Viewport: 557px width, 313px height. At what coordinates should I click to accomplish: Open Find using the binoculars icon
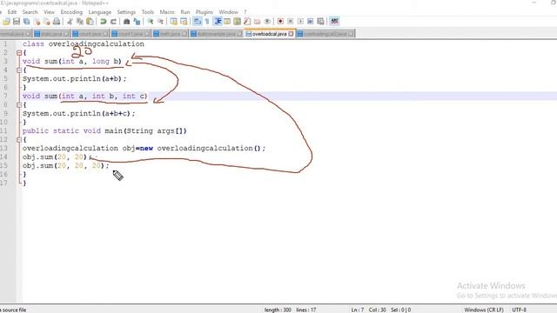point(126,21)
